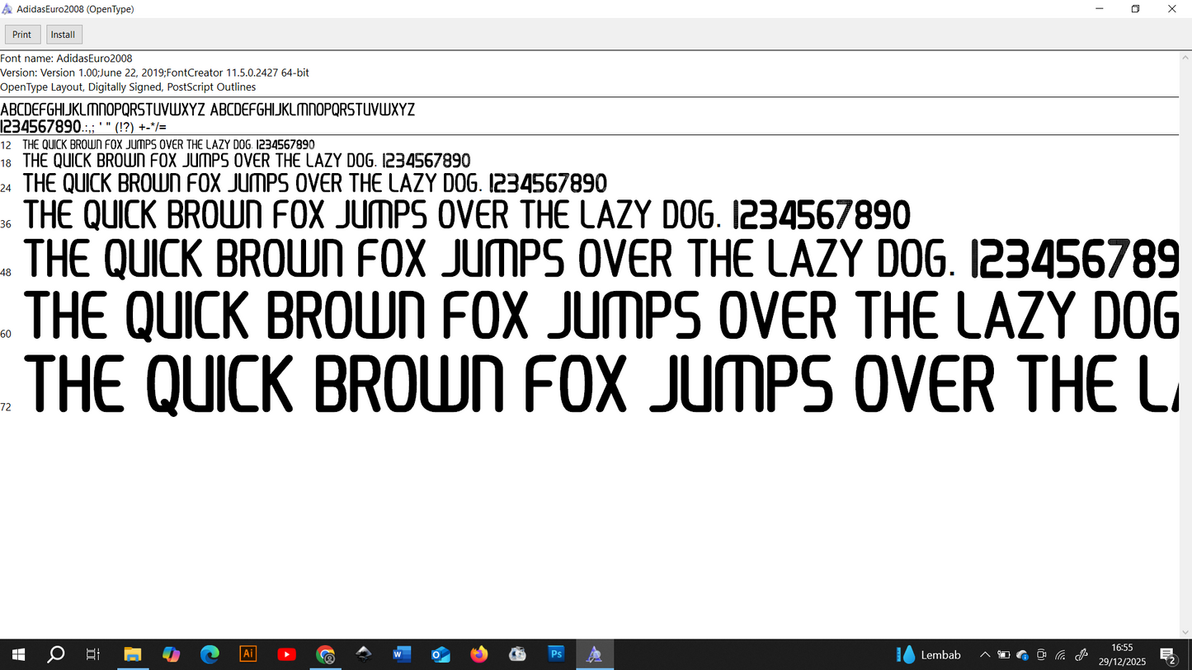1192x670 pixels.
Task: Click the version line mentioning FontCreator 11.5.0.2427
Action: (x=155, y=73)
